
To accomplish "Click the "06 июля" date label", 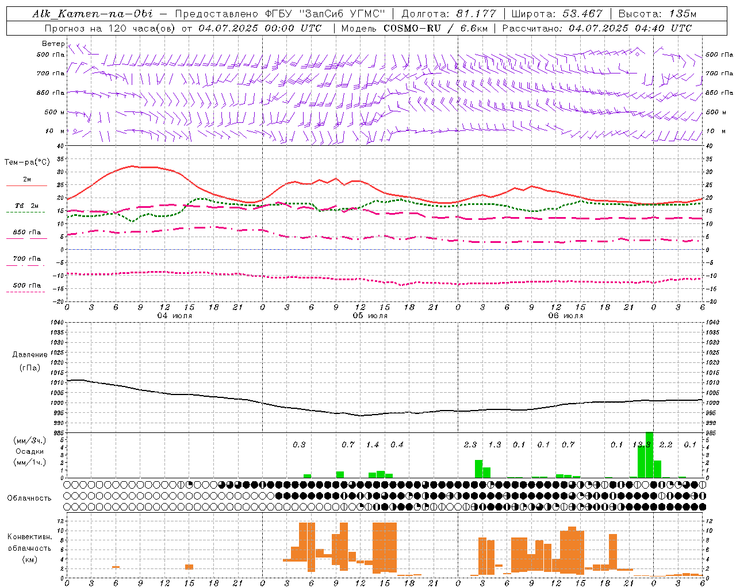I will click(566, 316).
